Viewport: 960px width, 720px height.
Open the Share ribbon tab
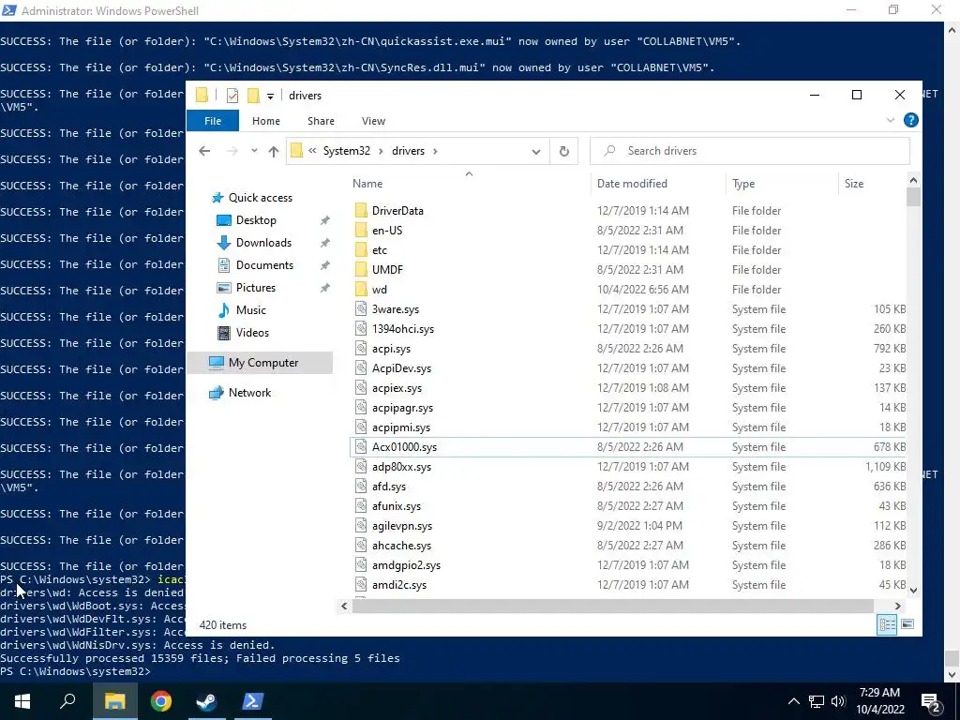[321, 121]
